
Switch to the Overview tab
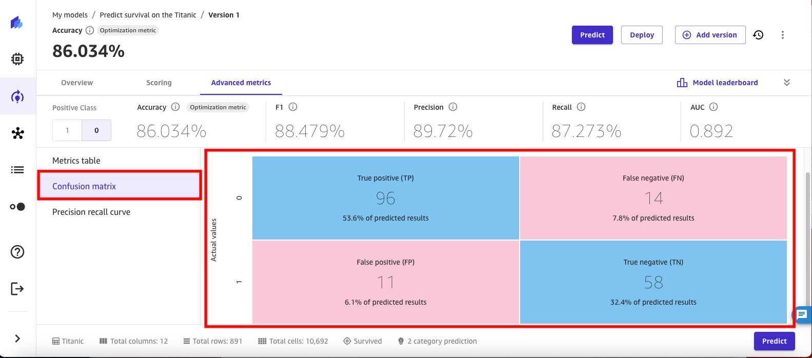[x=77, y=83]
